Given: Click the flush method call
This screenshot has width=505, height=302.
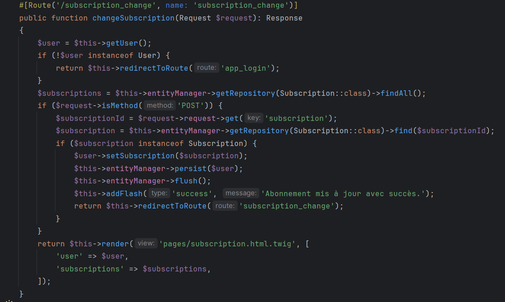Looking at the screenshot, I should 185,181.
